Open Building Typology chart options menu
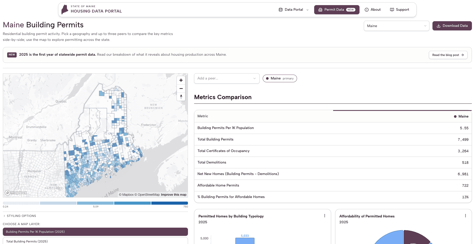476x244 pixels. (x=325, y=216)
